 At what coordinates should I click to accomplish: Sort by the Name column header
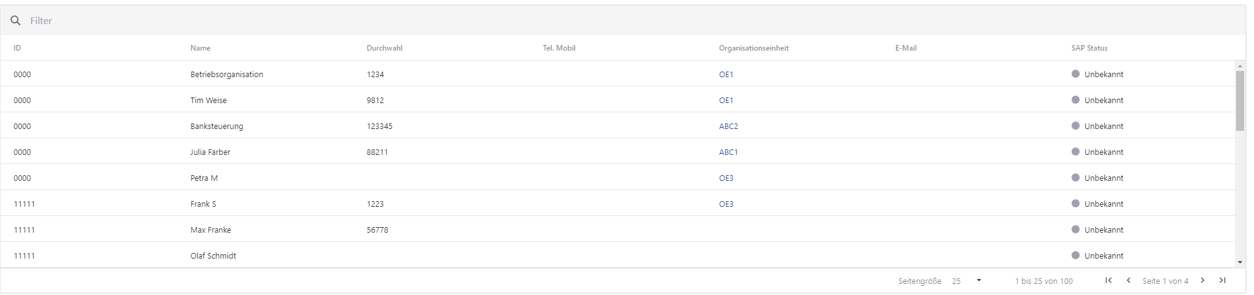(200, 48)
